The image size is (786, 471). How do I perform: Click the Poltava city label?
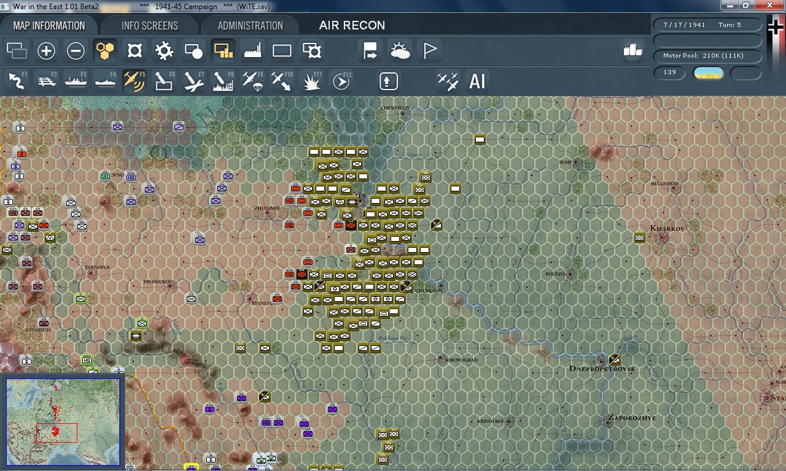click(x=555, y=274)
